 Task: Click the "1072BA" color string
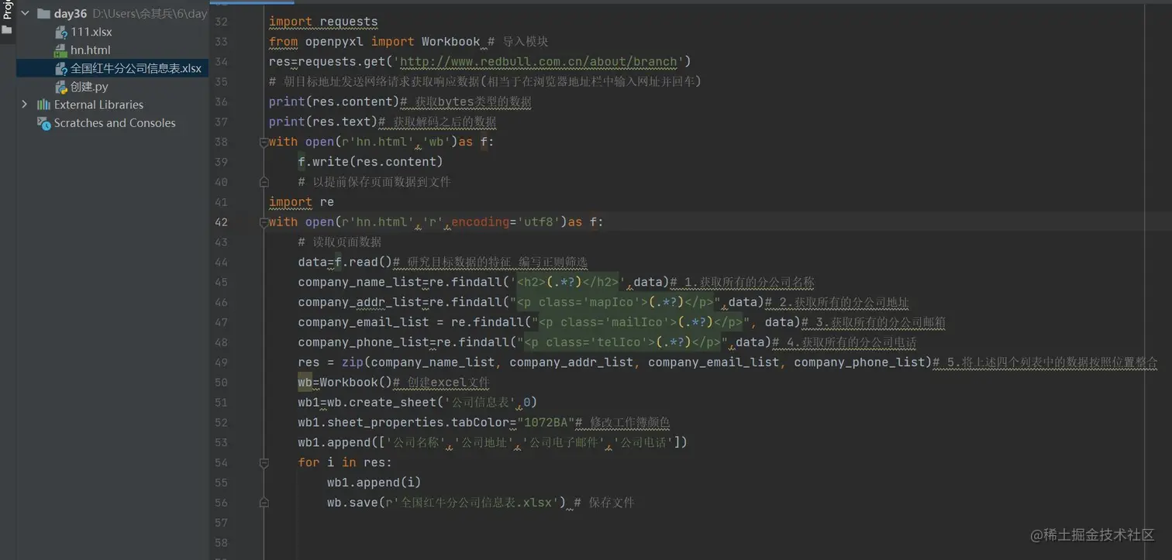pos(546,423)
